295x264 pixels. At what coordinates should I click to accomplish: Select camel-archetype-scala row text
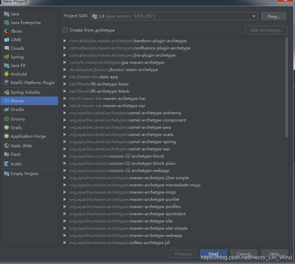[121, 135]
